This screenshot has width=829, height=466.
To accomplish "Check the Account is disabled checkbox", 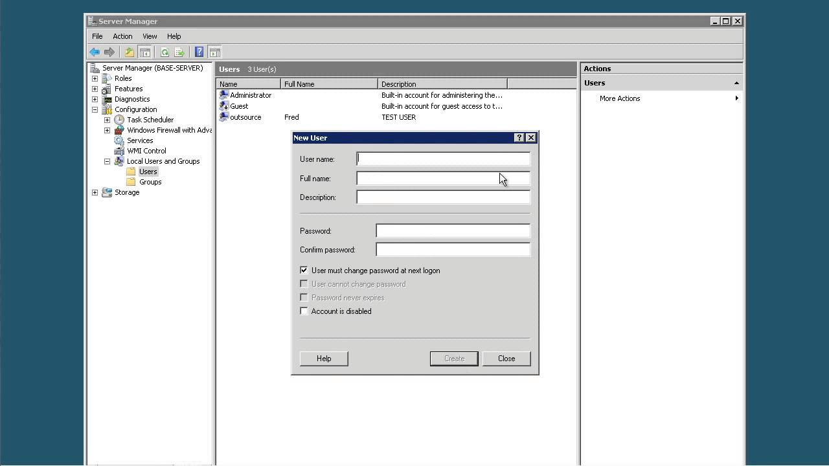I will click(x=304, y=311).
